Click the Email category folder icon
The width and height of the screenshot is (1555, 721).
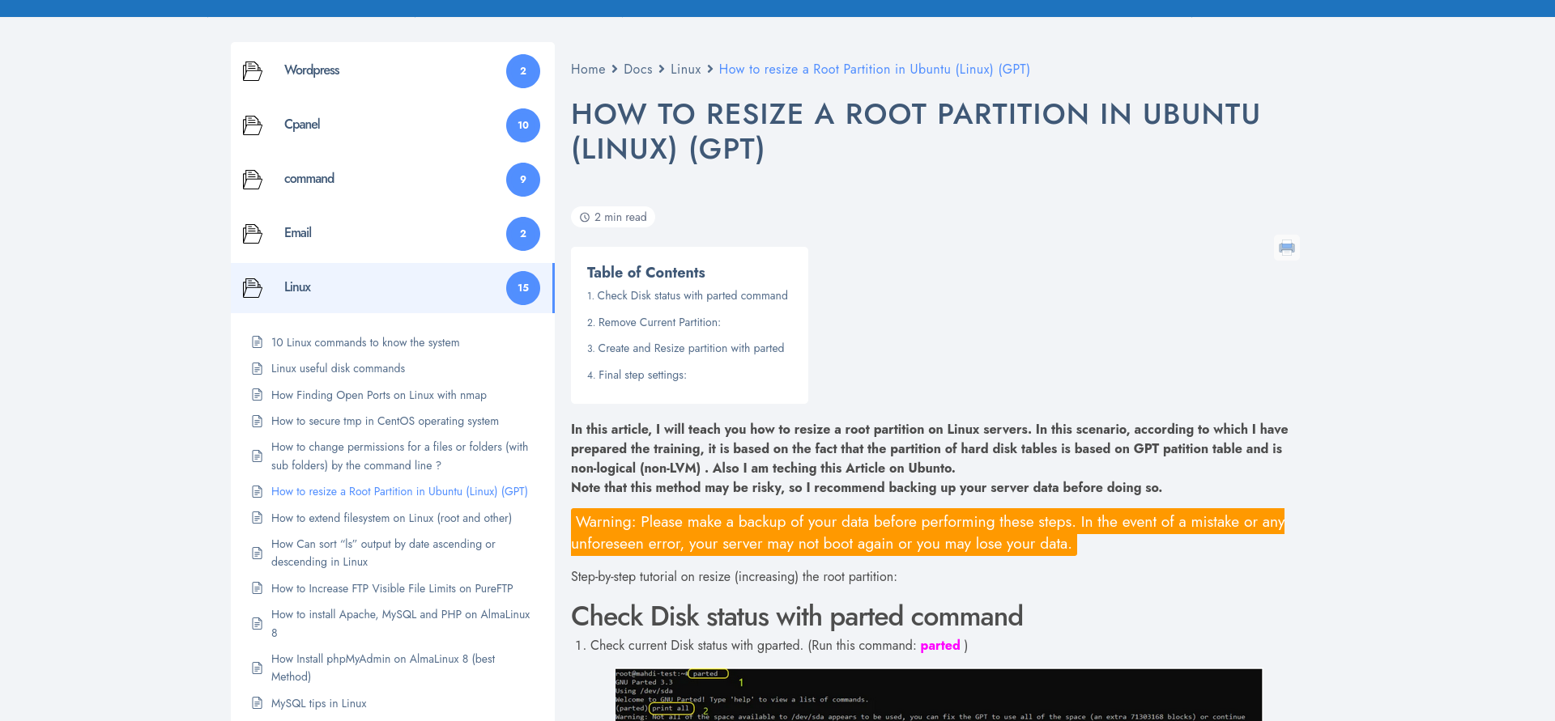coord(253,234)
